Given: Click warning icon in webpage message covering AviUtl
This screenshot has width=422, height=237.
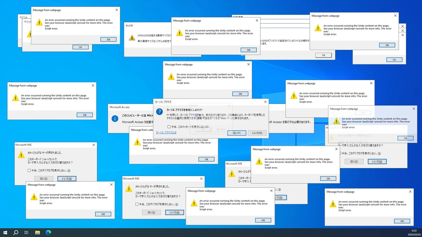Looking at the screenshot, I should pos(179,33).
